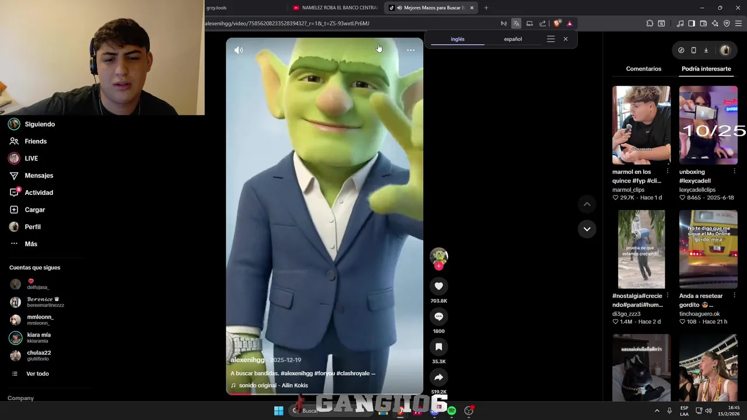This screenshot has height=420, width=747.
Task: Open followed account delfujasa_
Action: click(39, 285)
